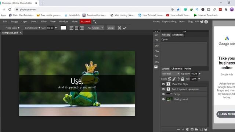Click the Opacity value field 100%

click(194, 74)
